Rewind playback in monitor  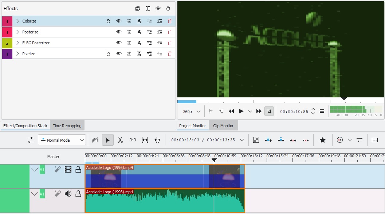point(231,112)
